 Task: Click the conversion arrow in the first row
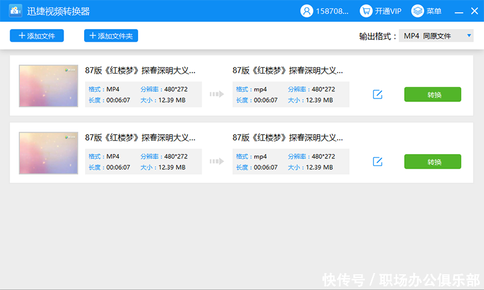[217, 94]
